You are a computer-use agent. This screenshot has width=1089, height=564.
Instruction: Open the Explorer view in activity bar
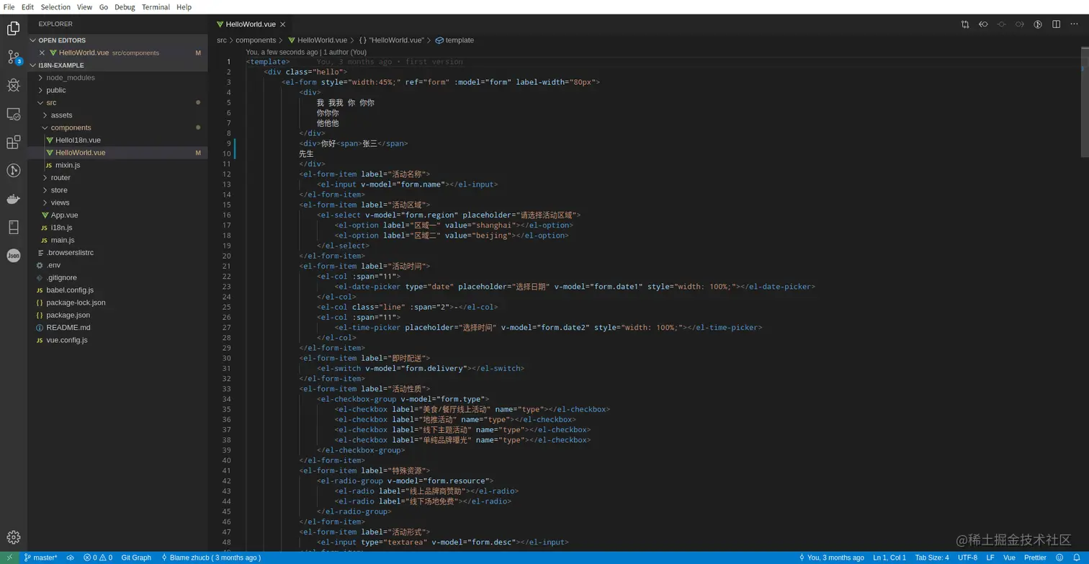click(x=14, y=29)
